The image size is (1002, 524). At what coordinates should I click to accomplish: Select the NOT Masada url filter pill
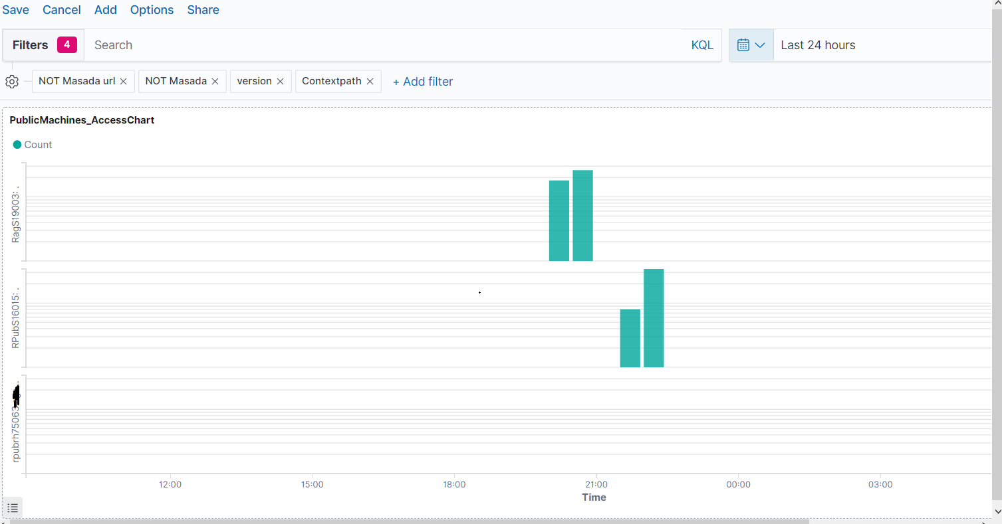click(76, 81)
